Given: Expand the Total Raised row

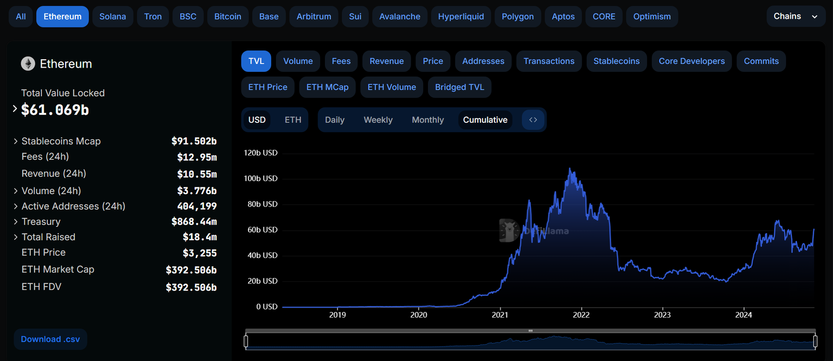Looking at the screenshot, I should click(16, 237).
